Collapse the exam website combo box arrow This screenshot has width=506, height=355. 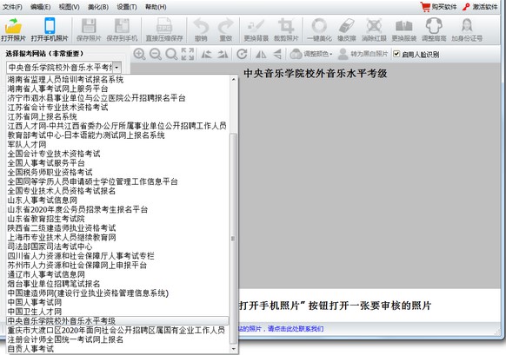pos(117,68)
